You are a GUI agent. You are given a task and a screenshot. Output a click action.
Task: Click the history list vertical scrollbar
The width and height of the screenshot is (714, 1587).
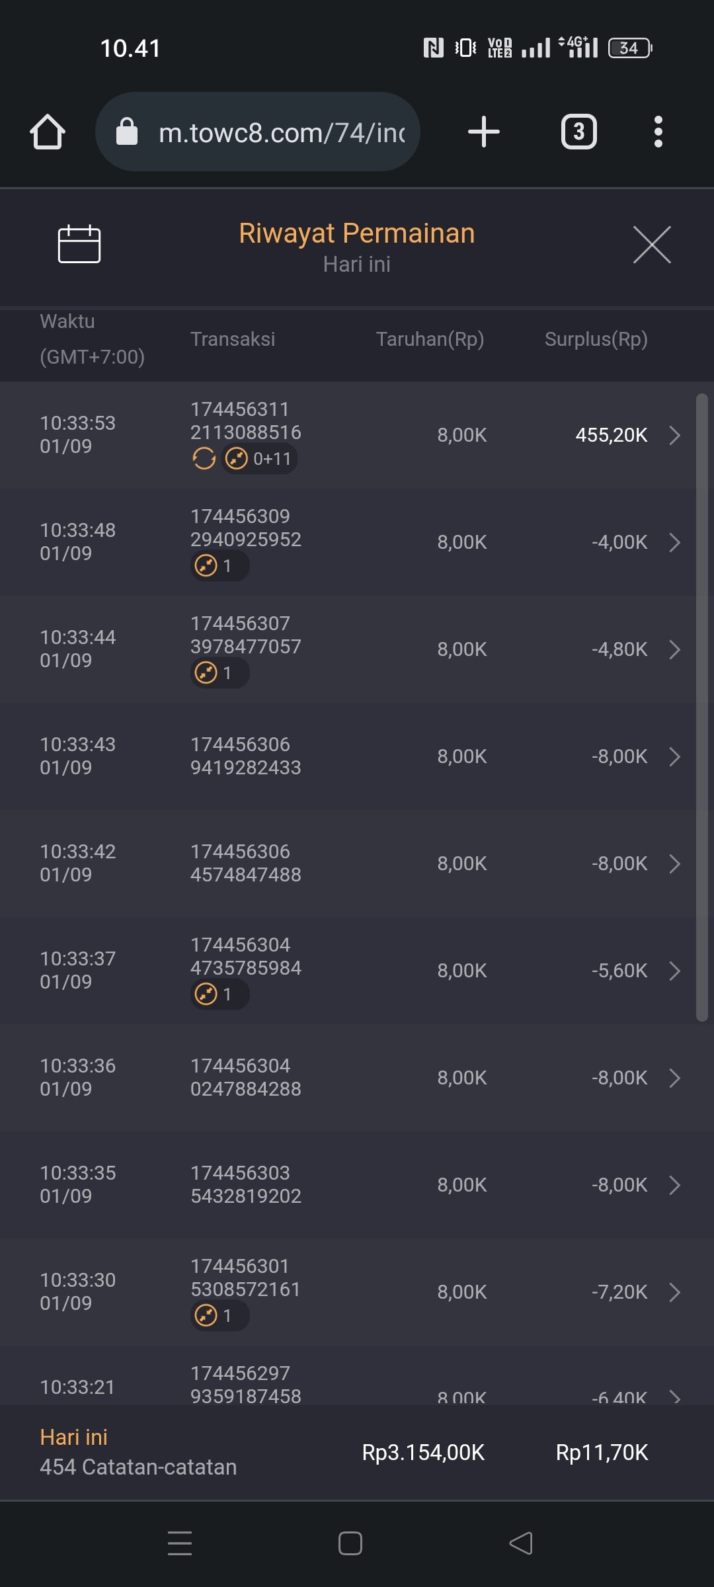(702, 708)
